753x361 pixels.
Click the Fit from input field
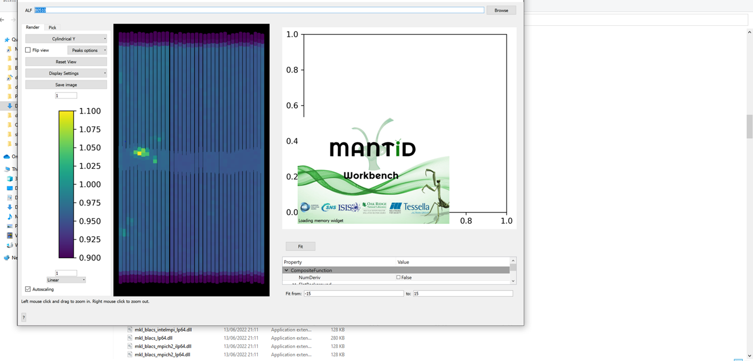(x=354, y=294)
